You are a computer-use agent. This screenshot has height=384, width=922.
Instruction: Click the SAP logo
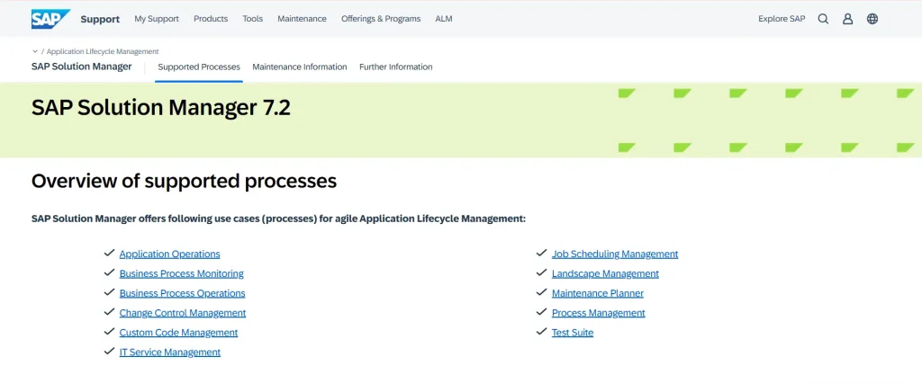51,19
